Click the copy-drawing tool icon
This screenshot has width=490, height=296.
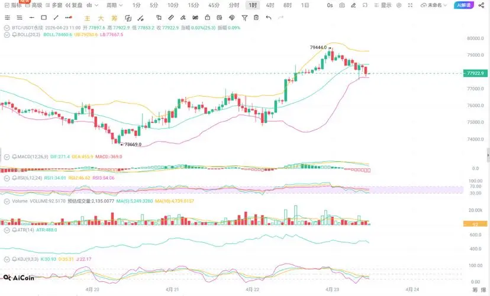click(x=159, y=18)
